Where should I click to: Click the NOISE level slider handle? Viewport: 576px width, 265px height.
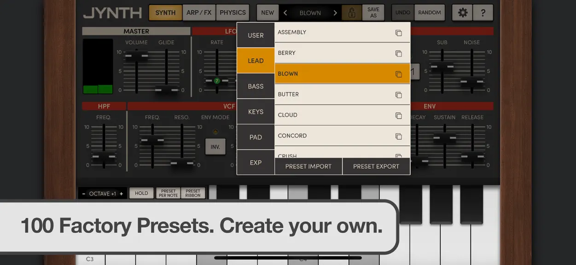[472, 82]
